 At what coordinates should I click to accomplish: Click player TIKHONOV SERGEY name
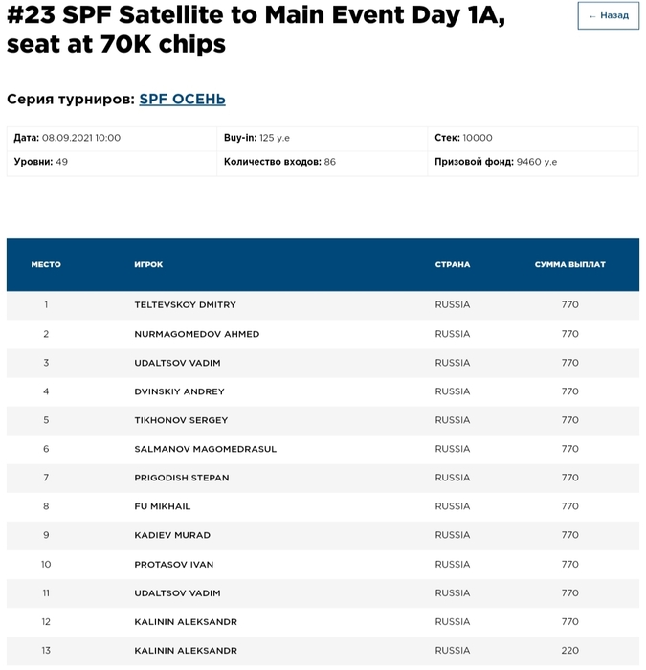[x=181, y=420]
